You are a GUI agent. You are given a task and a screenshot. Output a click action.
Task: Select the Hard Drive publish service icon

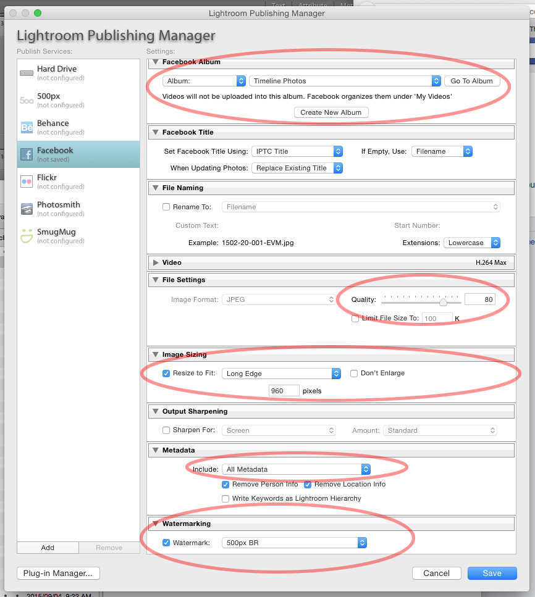pyautogui.click(x=27, y=73)
